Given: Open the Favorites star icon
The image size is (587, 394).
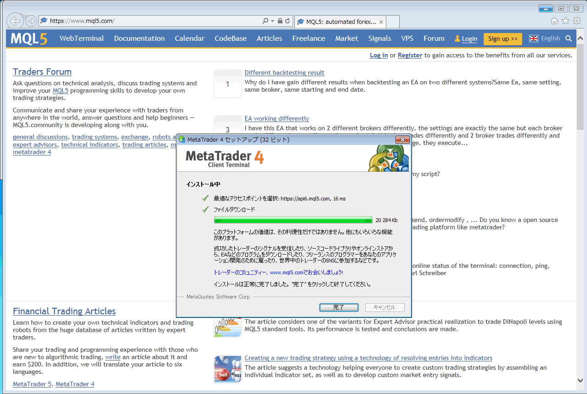Looking at the screenshot, I should (565, 21).
